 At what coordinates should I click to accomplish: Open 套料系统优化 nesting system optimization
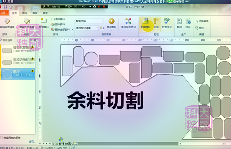point(128,23)
